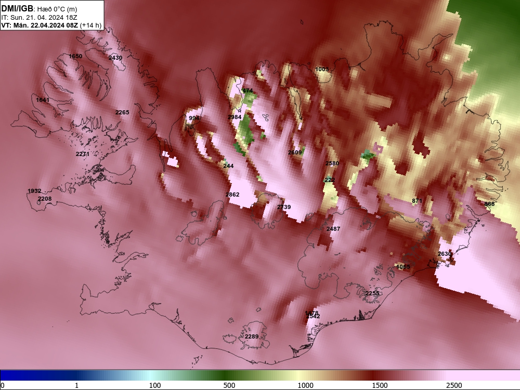Screen dimensions: 520x390
Task: Click the 500 label on the color scale
Action: click(x=229, y=385)
